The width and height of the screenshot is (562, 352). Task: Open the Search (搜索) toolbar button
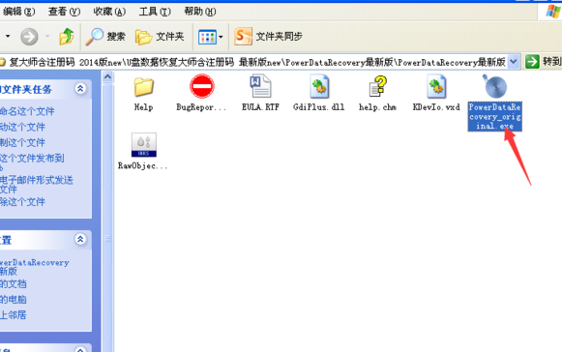(105, 37)
